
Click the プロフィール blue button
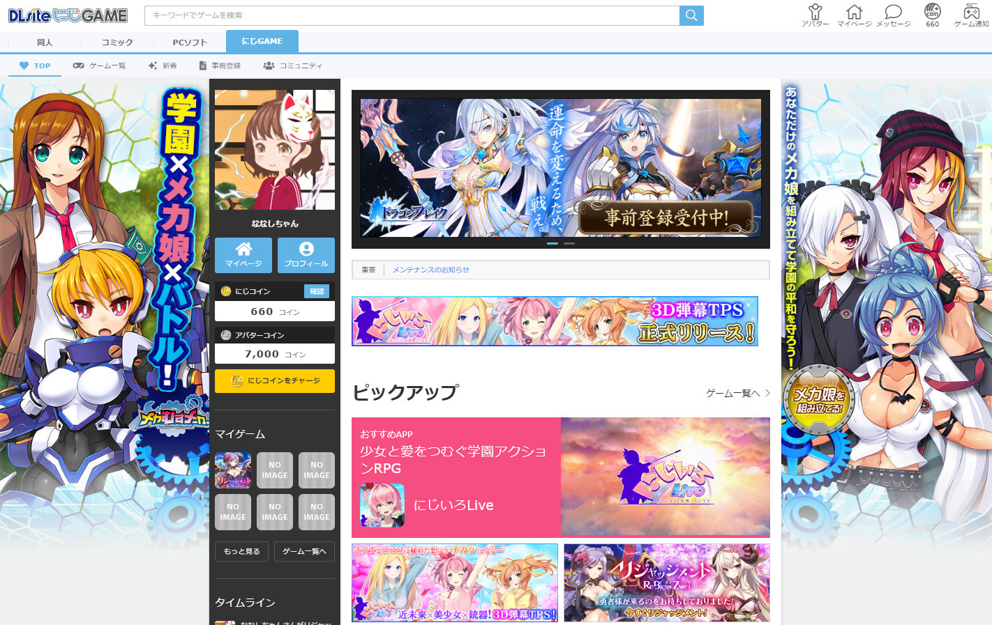pyautogui.click(x=306, y=255)
